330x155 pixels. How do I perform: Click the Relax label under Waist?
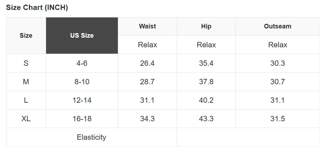coord(147,45)
